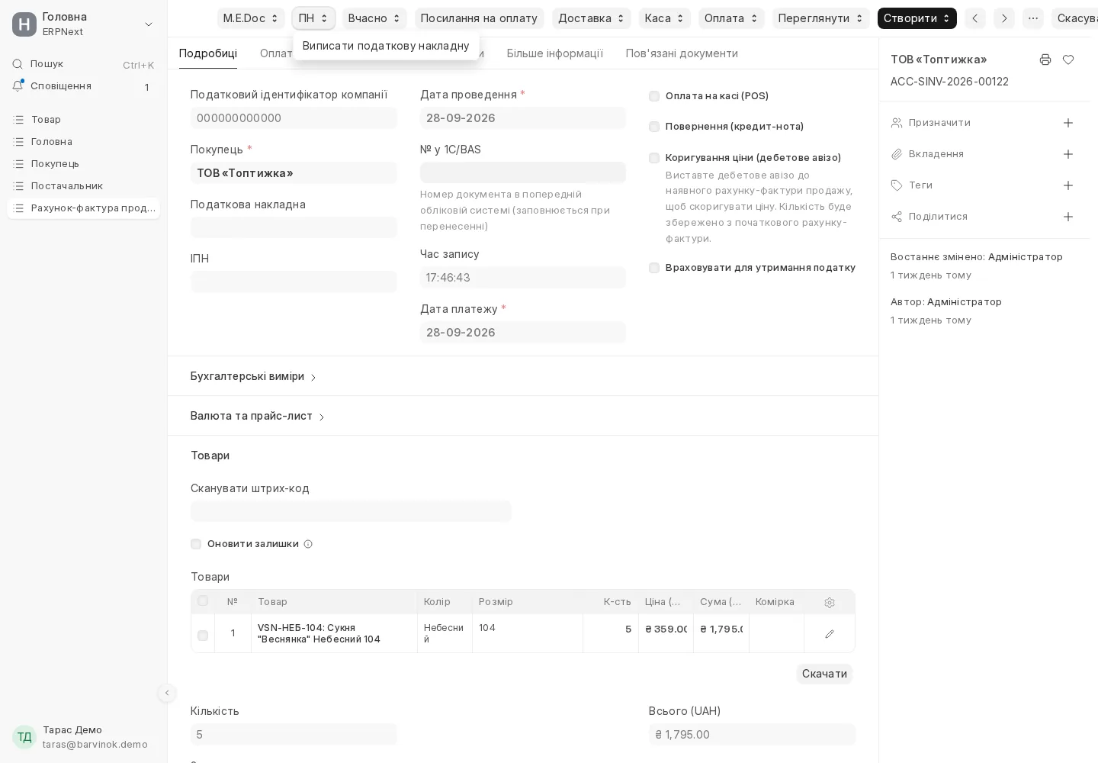Image resolution: width=1098 pixels, height=763 pixels.
Task: Tick the Повернення (кредит-нота) checkbox
Action: (x=654, y=127)
